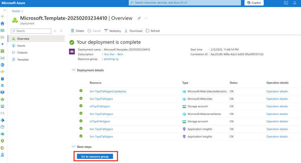This screenshot has height=163, width=301.
Task: Open the Monitor gauge icon in the sidebar
Action: pos(2,127)
